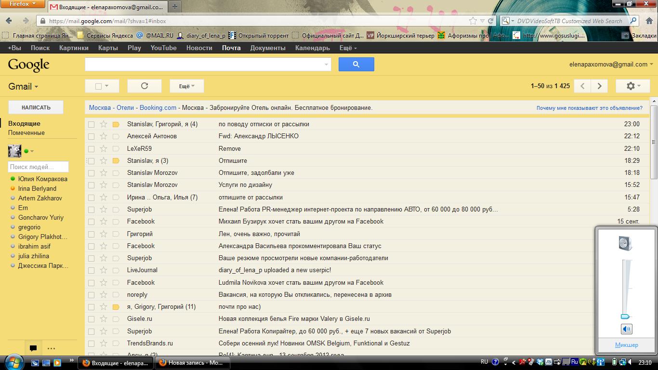Toggle importance marker on Григорий email
The image size is (658, 370).
pyautogui.click(x=116, y=234)
